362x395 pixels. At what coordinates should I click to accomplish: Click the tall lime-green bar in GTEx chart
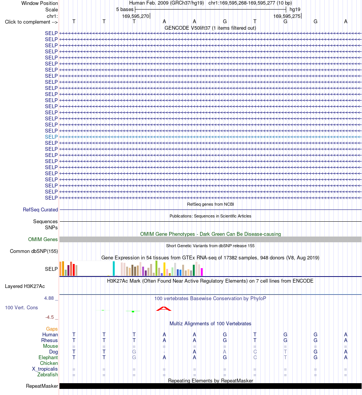point(156,268)
